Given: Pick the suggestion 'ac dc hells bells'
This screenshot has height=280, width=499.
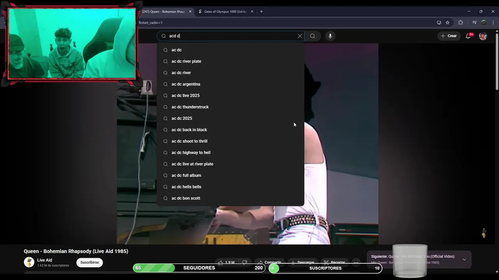Looking at the screenshot, I should pyautogui.click(x=230, y=187).
